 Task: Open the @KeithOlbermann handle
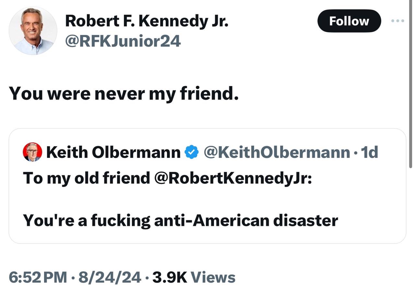pos(277,152)
